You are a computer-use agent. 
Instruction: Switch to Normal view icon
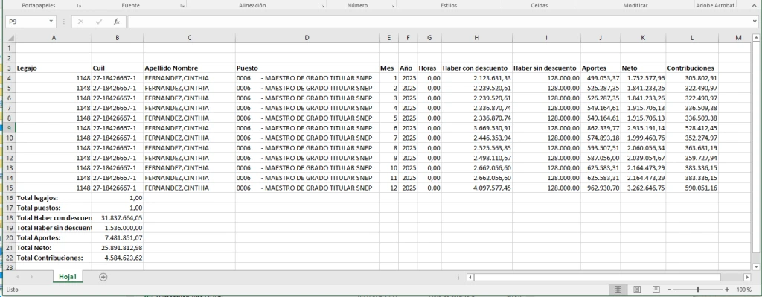point(618,290)
